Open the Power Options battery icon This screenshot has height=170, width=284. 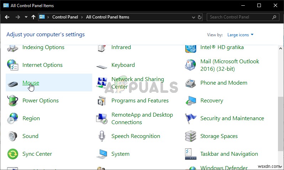click(x=13, y=101)
